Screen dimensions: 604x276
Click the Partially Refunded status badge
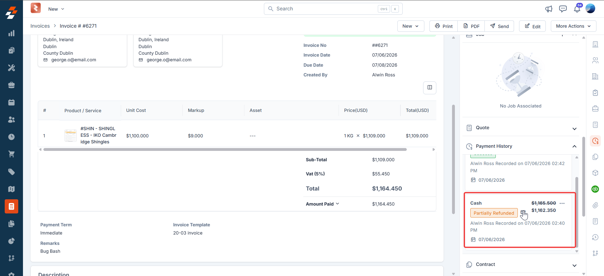[494, 213]
